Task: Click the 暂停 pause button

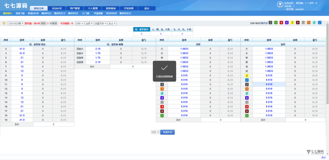Action: (x=54, y=23)
